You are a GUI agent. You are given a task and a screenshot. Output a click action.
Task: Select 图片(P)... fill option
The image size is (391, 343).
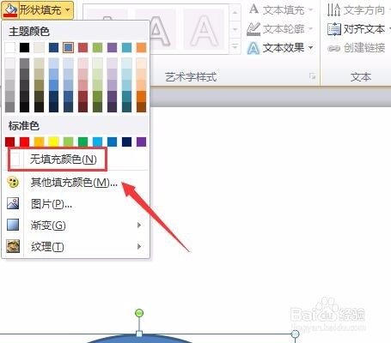pyautogui.click(x=52, y=204)
